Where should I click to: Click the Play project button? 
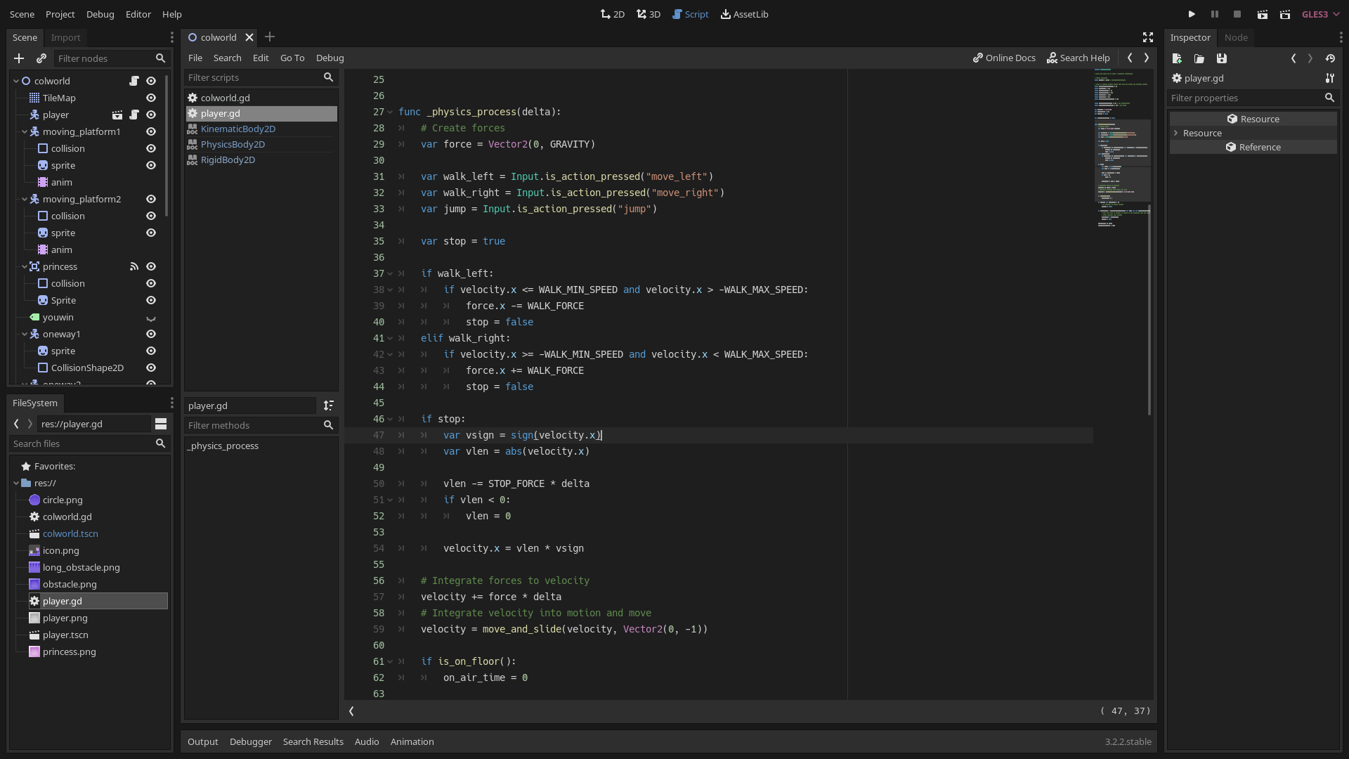point(1192,14)
